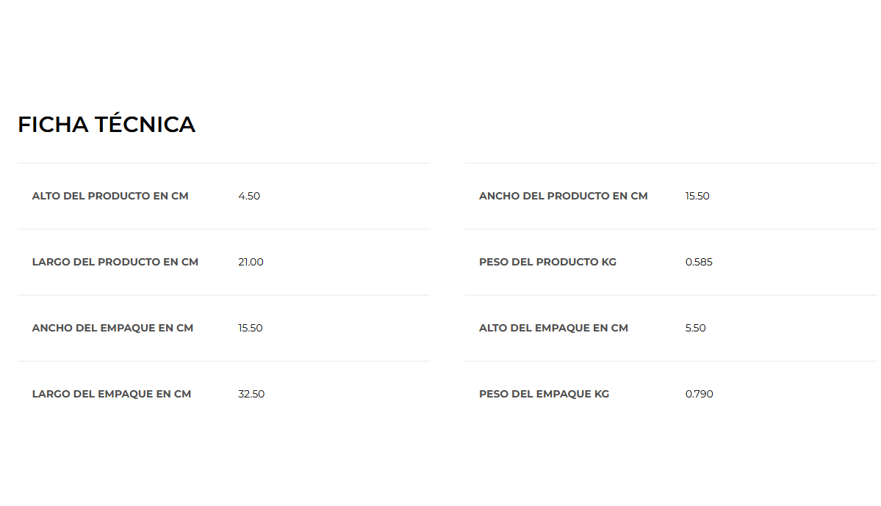Click the Peso del Producto KG label

547,262
